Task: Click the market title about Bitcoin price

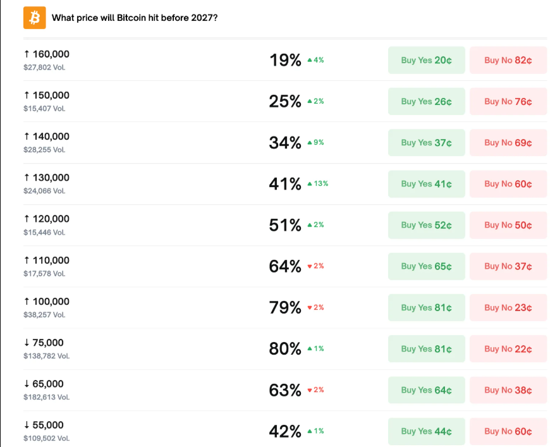Action: (135, 18)
